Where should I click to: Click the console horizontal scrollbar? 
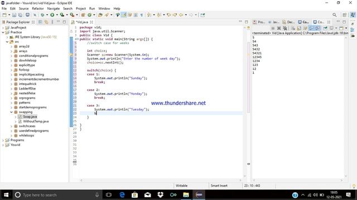coord(298,180)
